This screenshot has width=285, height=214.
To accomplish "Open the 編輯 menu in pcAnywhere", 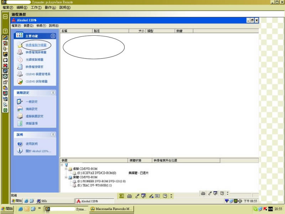I will (22, 7).
